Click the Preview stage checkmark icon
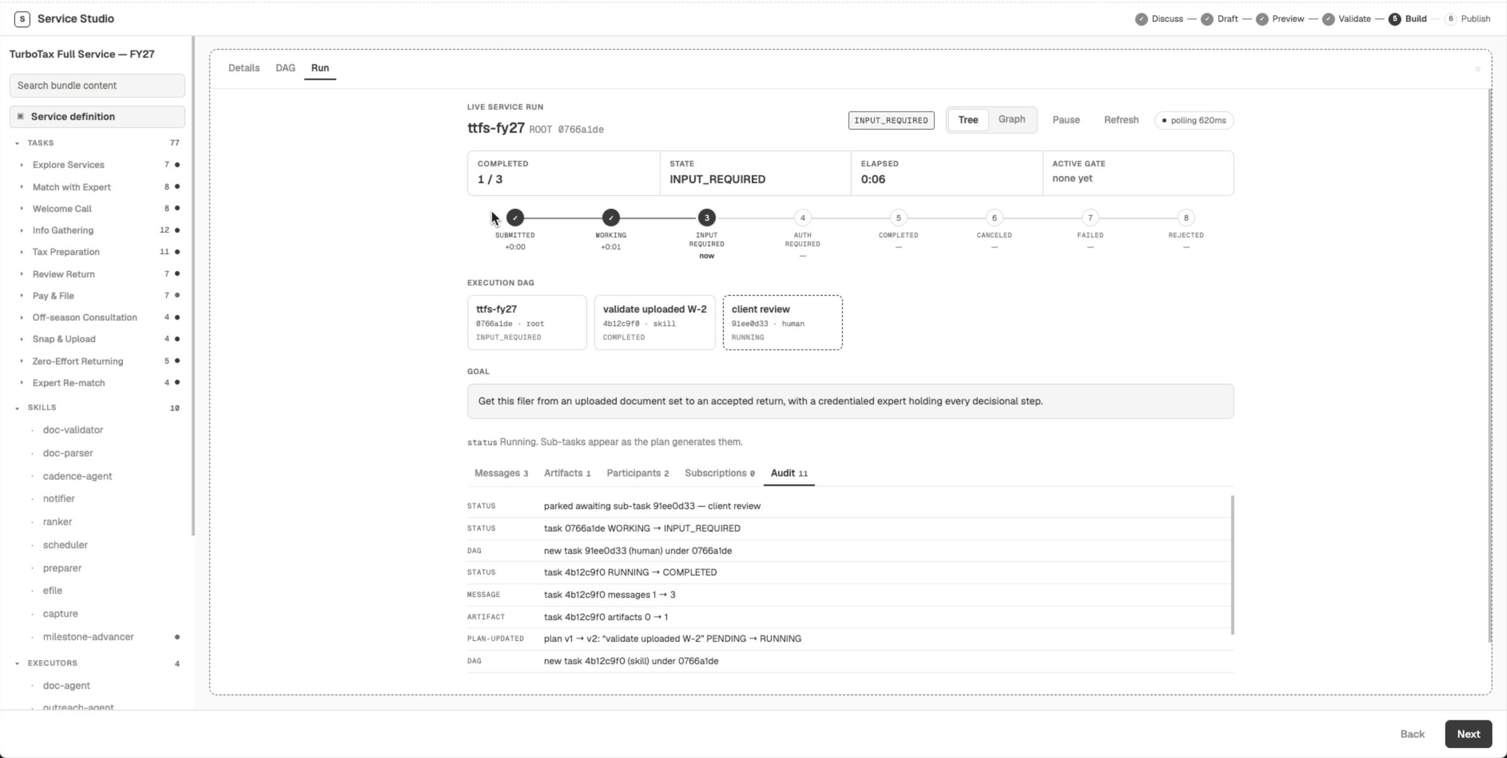1507x758 pixels. (1262, 19)
